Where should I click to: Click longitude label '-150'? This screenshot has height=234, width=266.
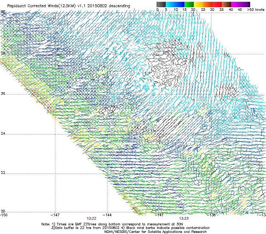[x=4, y=215]
